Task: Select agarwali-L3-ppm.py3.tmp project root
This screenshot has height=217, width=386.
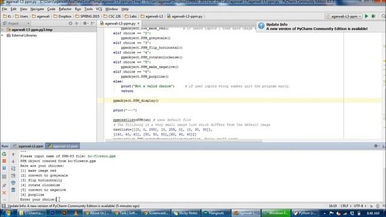Action: pos(32,30)
